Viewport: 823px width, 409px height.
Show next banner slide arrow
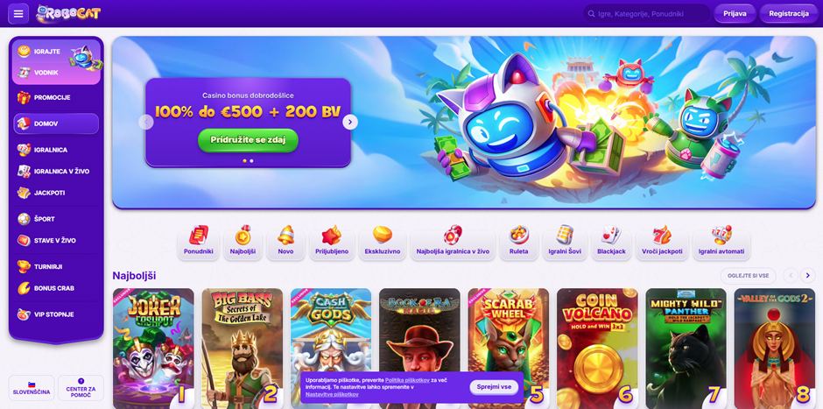click(350, 123)
